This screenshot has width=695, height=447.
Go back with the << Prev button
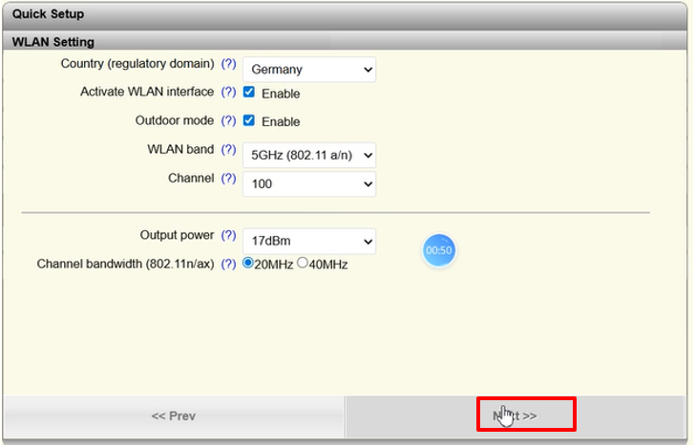174,415
